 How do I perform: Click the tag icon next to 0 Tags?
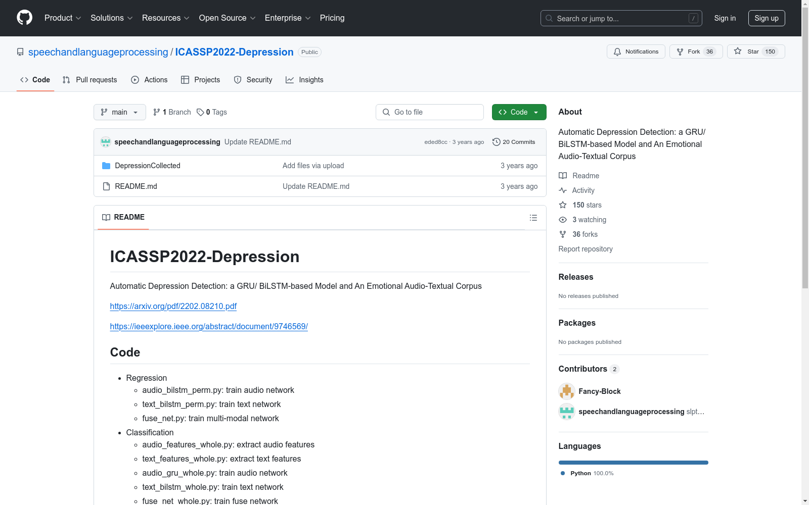(x=200, y=112)
